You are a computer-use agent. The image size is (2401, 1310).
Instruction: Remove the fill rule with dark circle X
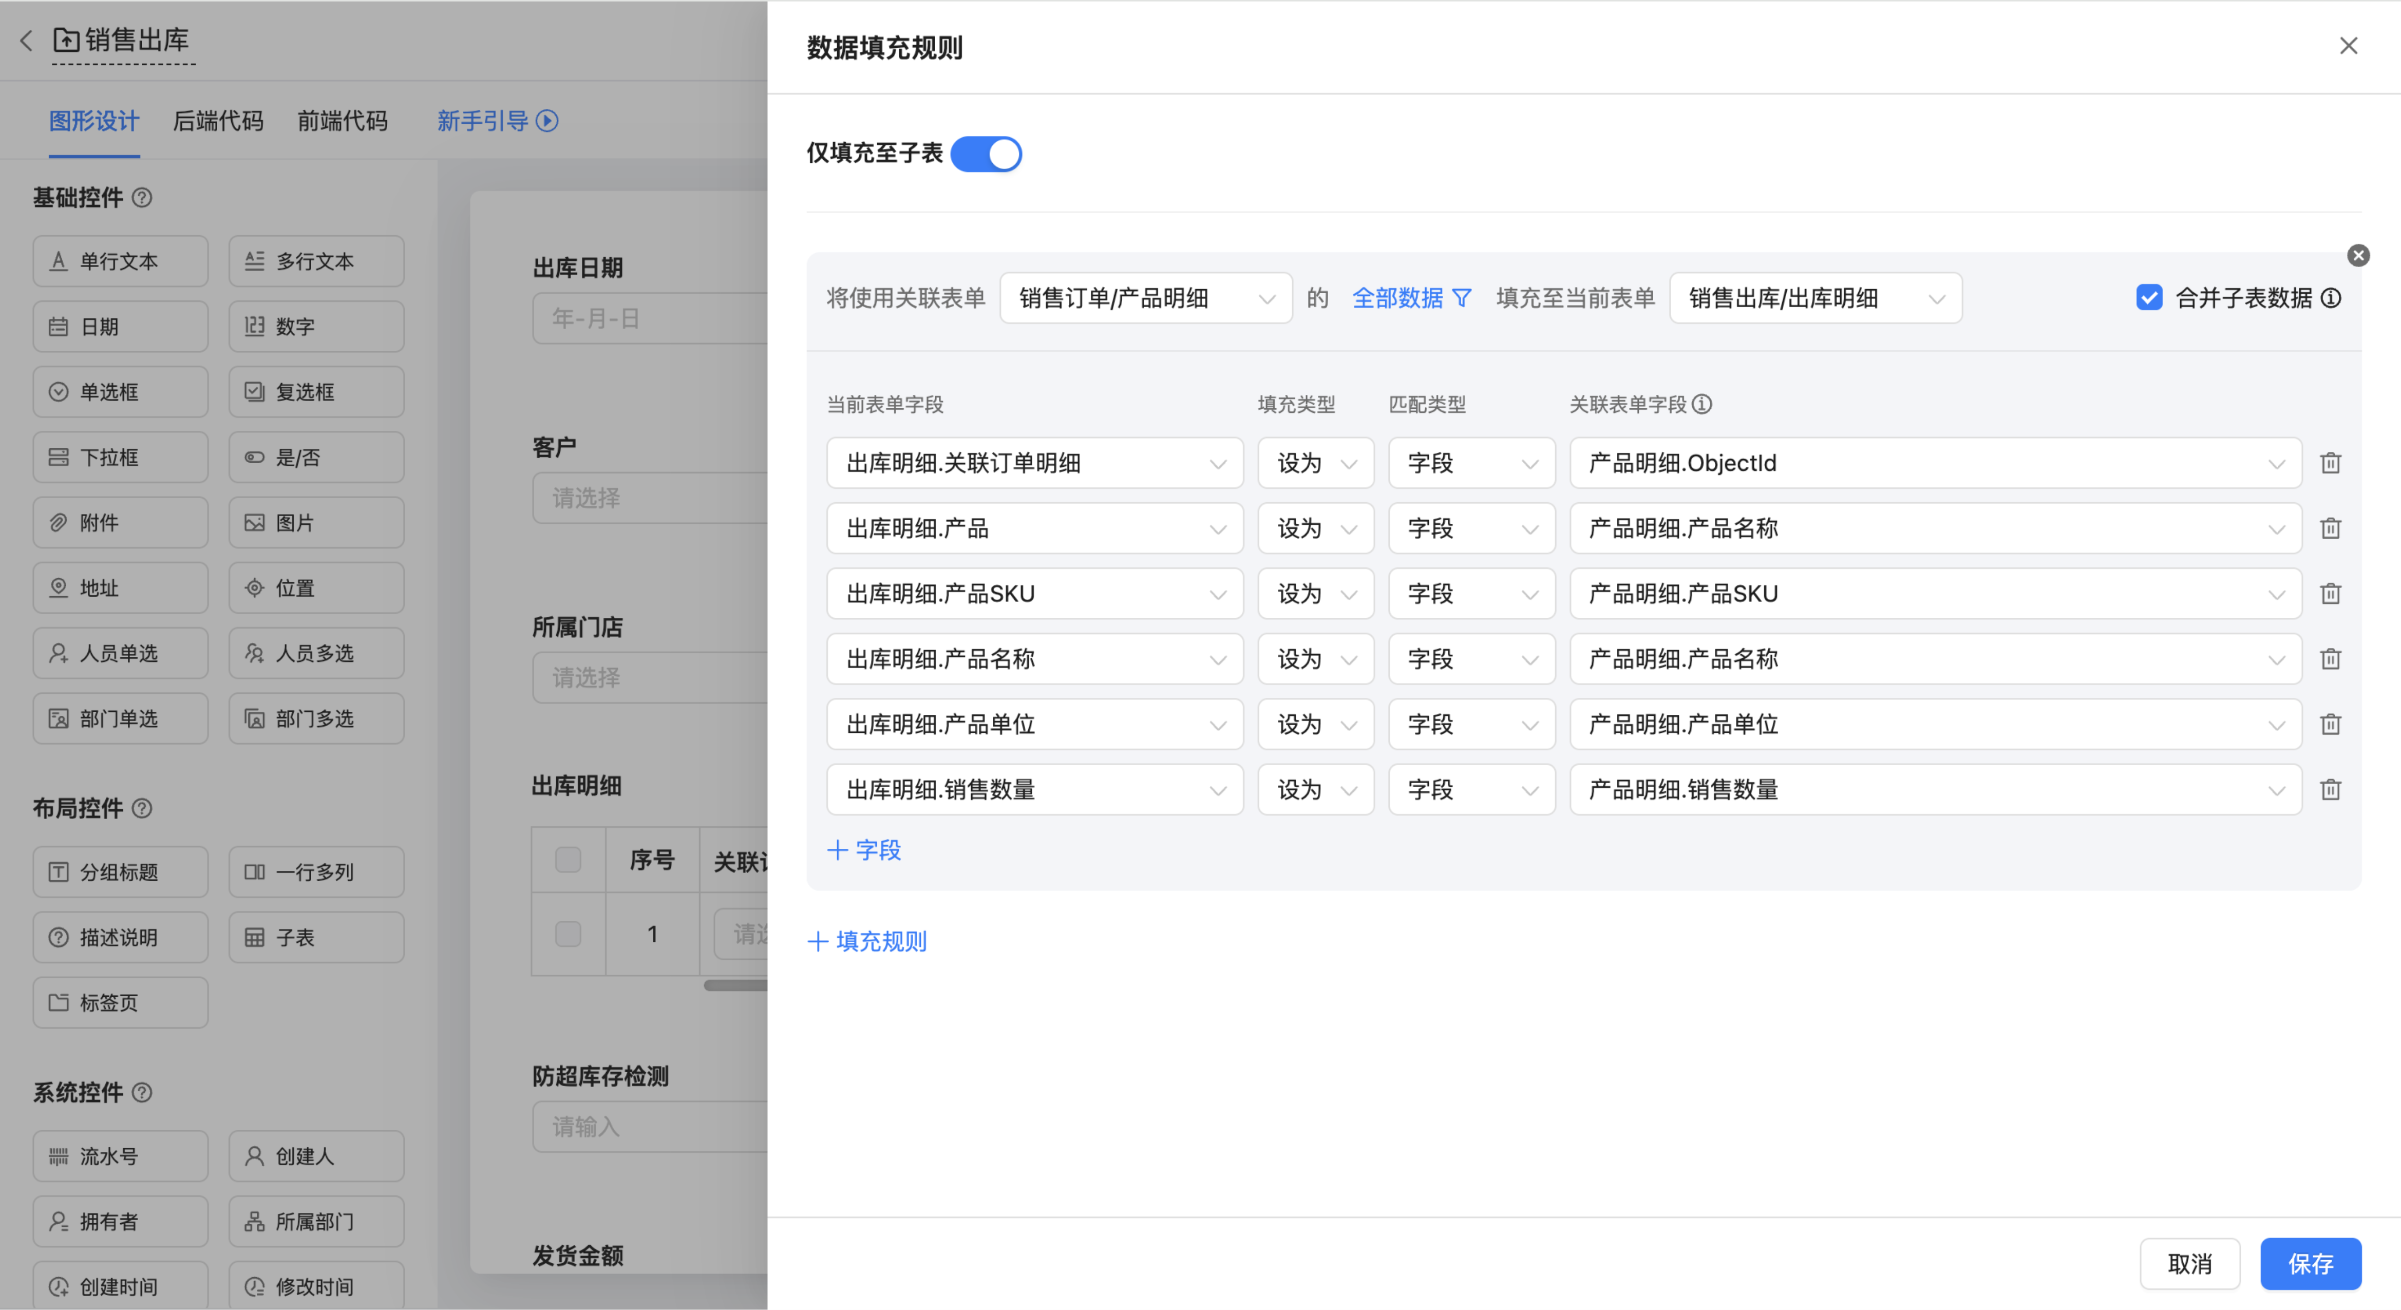2358,255
